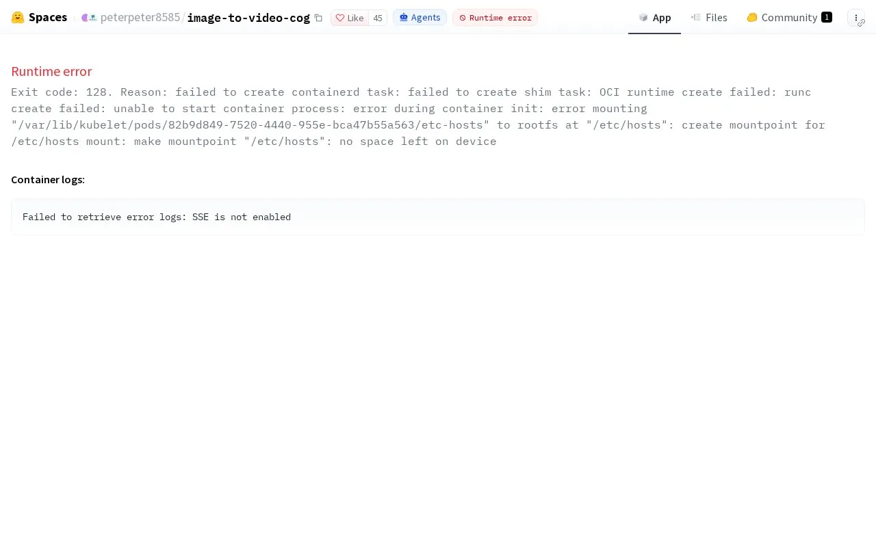Click the red "Runtime error" heading

(51, 71)
